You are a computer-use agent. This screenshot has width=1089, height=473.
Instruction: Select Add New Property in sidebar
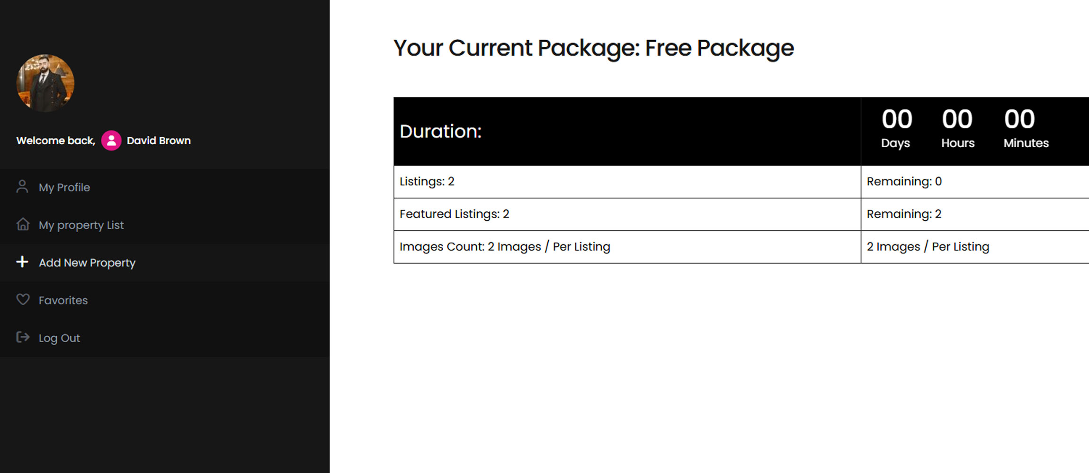(87, 263)
